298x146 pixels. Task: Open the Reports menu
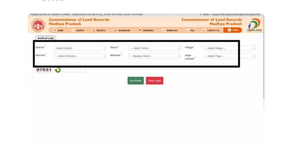[99, 30]
